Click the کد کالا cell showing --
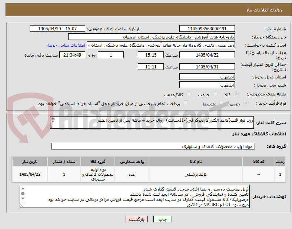Image resolution: width=292 pixels, height=229 pixels. pyautogui.click(x=259, y=174)
